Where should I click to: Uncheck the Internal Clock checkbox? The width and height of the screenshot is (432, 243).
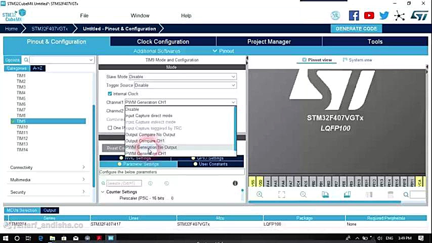coord(110,94)
